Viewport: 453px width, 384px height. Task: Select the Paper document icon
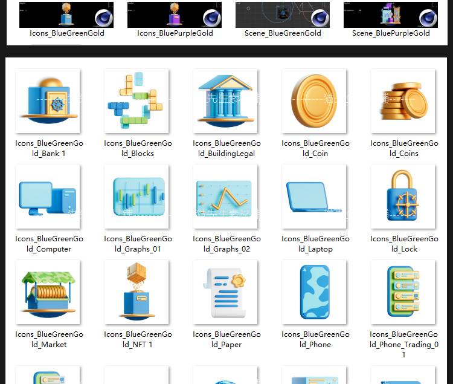click(225, 292)
